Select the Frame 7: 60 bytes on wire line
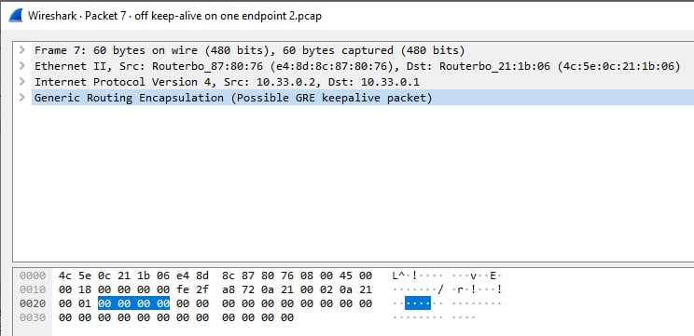 (x=363, y=50)
